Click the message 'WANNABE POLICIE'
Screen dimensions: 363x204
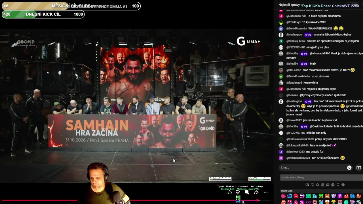coord(320,29)
